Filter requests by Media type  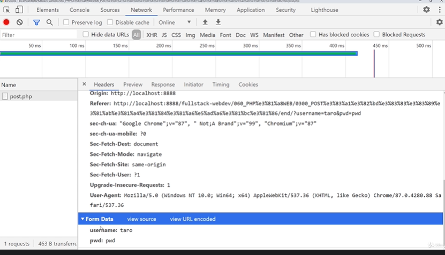tap(207, 35)
